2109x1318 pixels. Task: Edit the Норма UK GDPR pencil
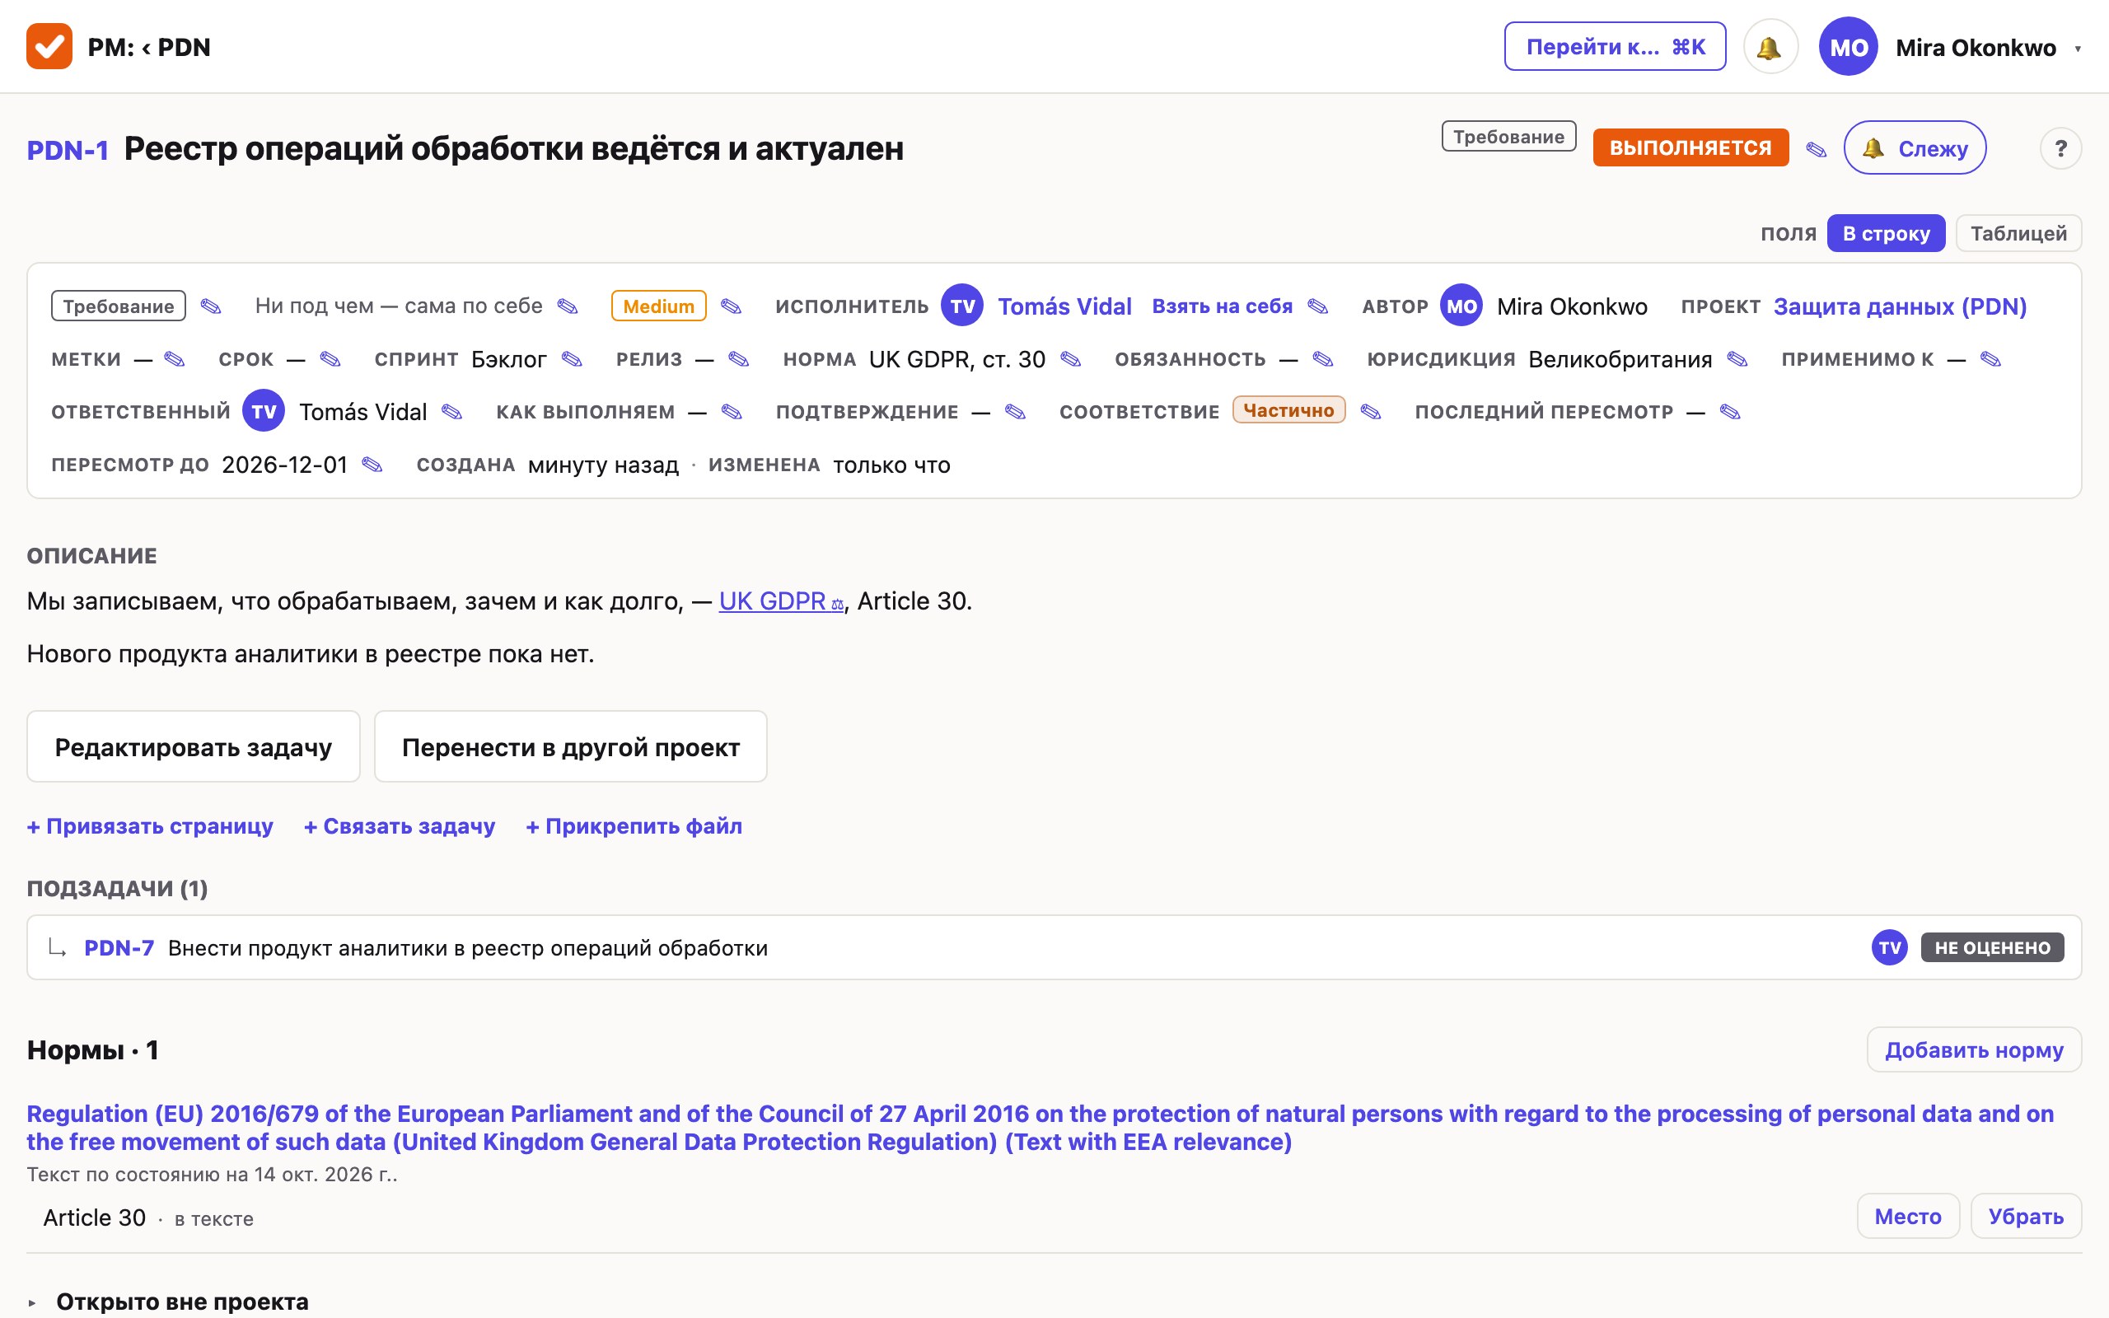pyautogui.click(x=1070, y=359)
